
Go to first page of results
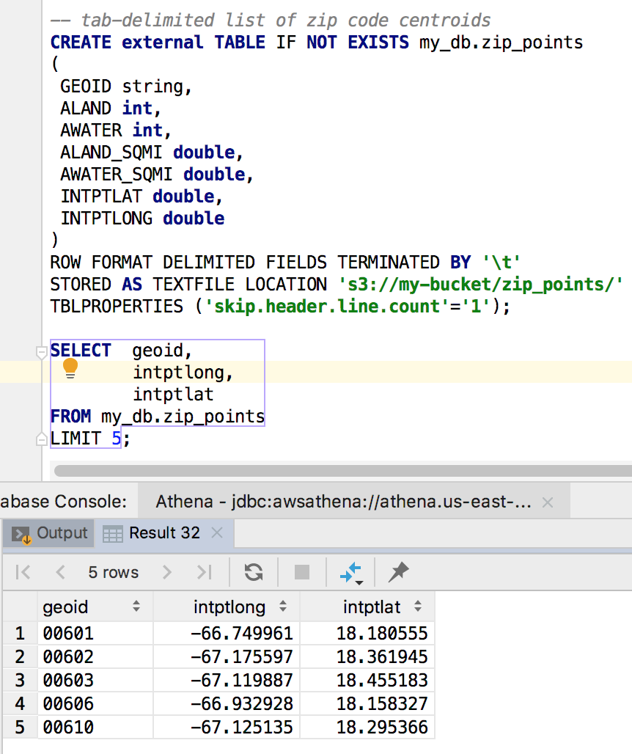click(23, 572)
